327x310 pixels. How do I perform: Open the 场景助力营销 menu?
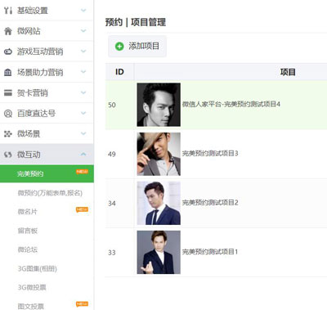pyautogui.click(x=47, y=72)
